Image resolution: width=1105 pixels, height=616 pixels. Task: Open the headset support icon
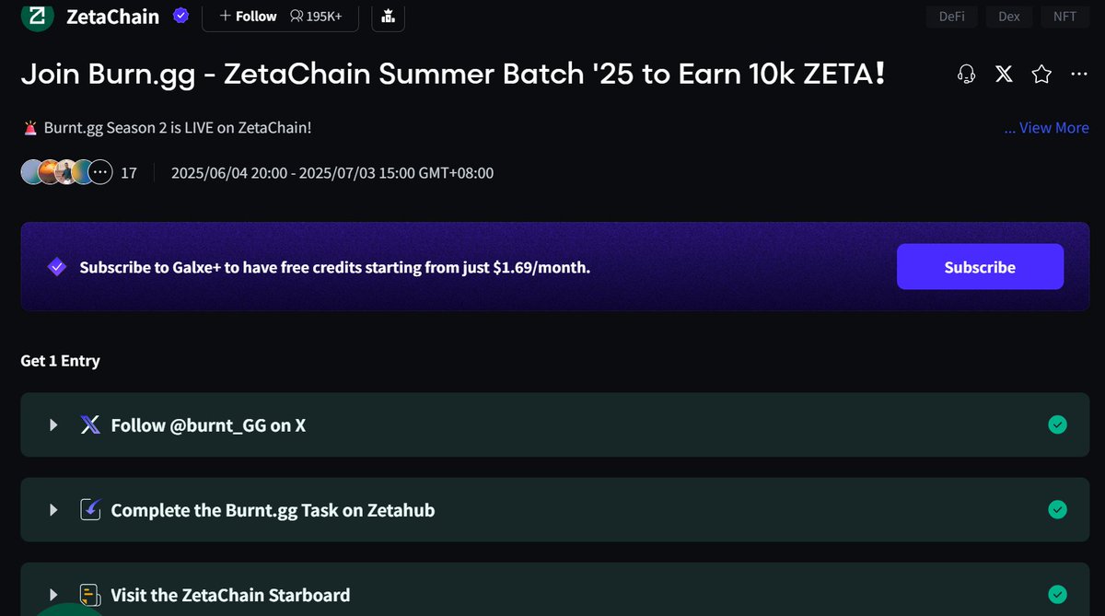click(966, 75)
